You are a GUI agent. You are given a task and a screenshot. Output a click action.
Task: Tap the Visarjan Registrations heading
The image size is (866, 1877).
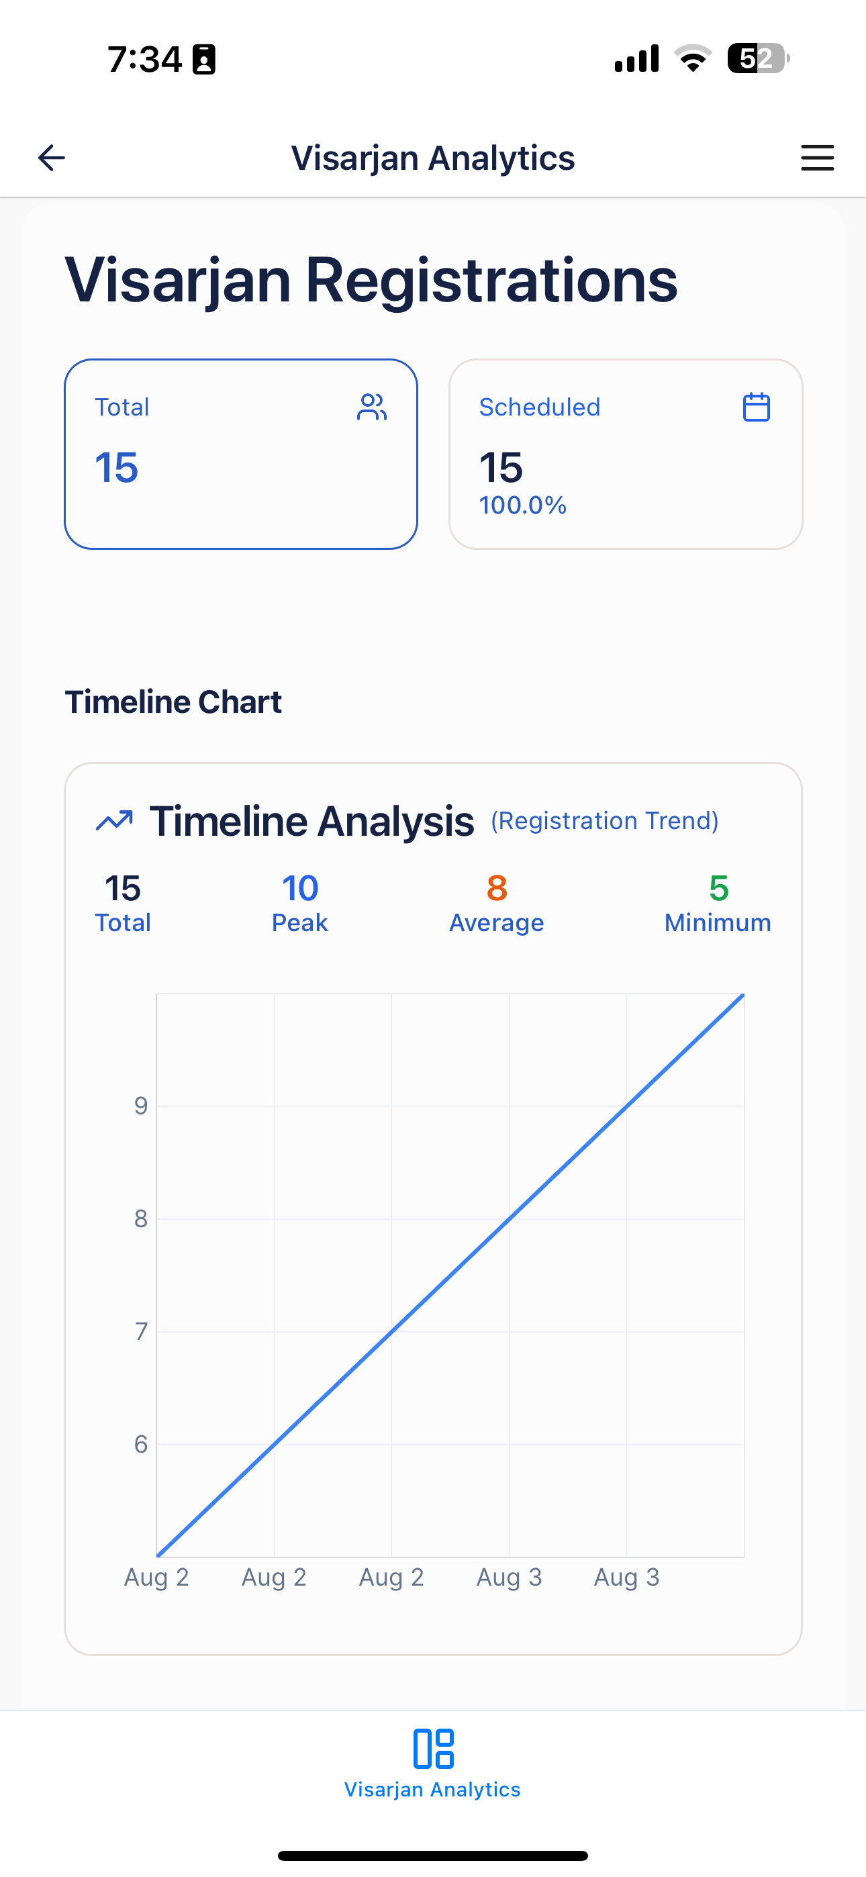tap(371, 280)
